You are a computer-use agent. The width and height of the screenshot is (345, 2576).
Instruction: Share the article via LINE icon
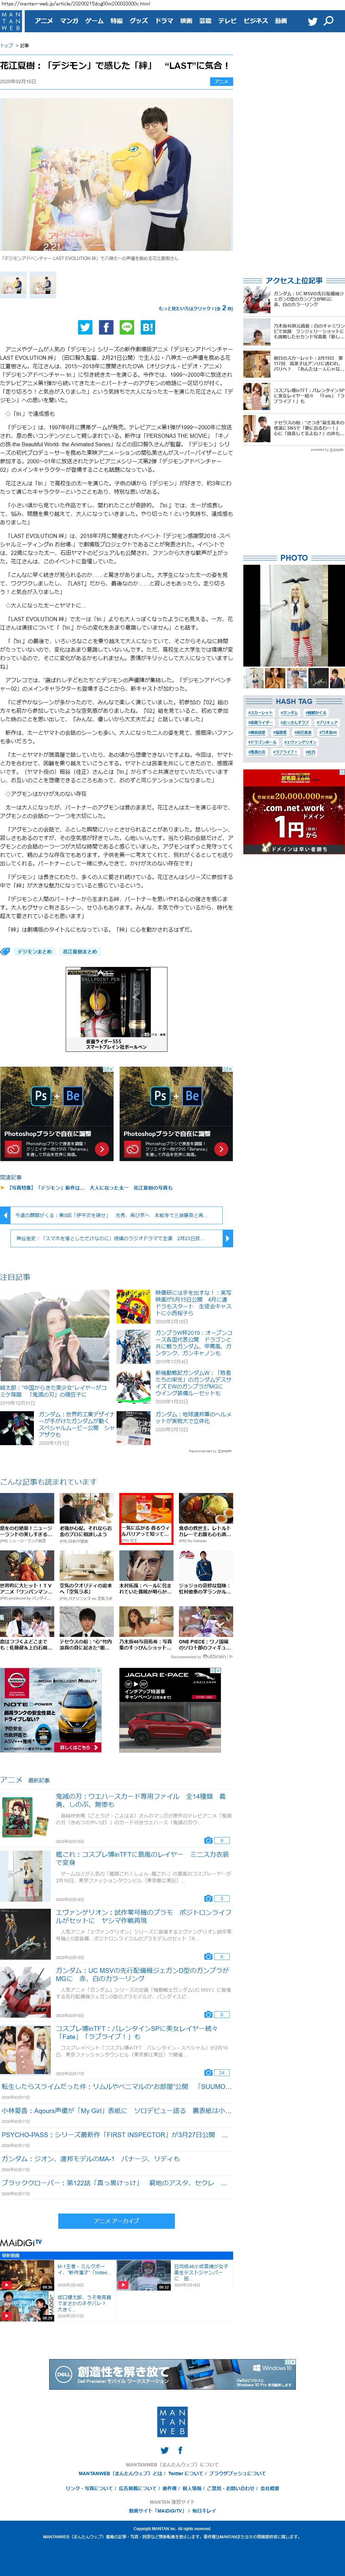tap(127, 327)
